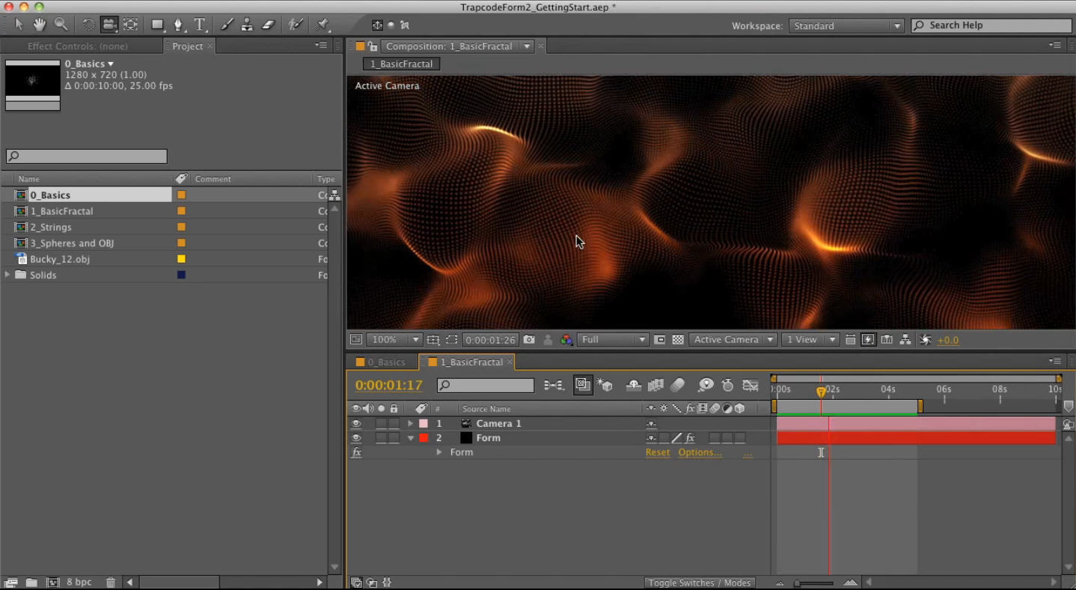Expand the Camera 1 layer properties

(410, 424)
